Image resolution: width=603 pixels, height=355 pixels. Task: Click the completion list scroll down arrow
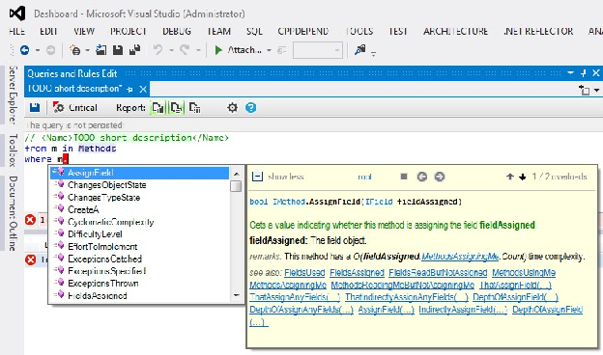(x=236, y=295)
